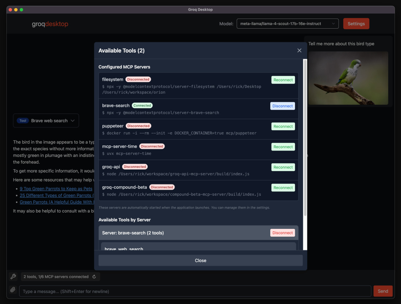
Task: Click the compound-beta-mcp-server node command text
Action: coord(182,194)
